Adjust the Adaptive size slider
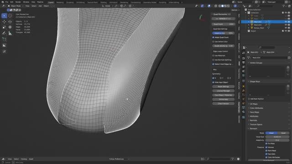292x164 pixels. (223, 33)
